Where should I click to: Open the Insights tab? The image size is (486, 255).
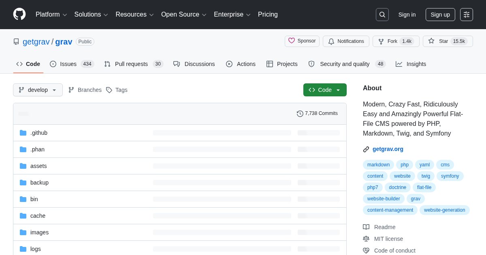(411, 64)
